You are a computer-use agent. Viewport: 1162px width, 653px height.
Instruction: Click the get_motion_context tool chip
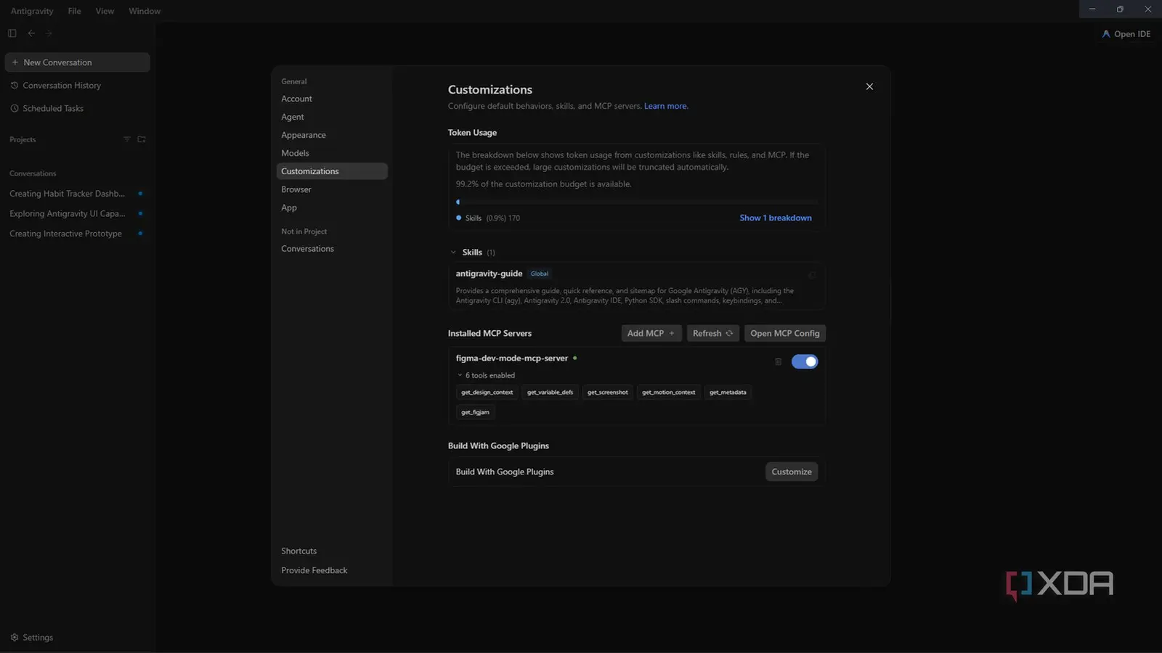click(x=669, y=393)
